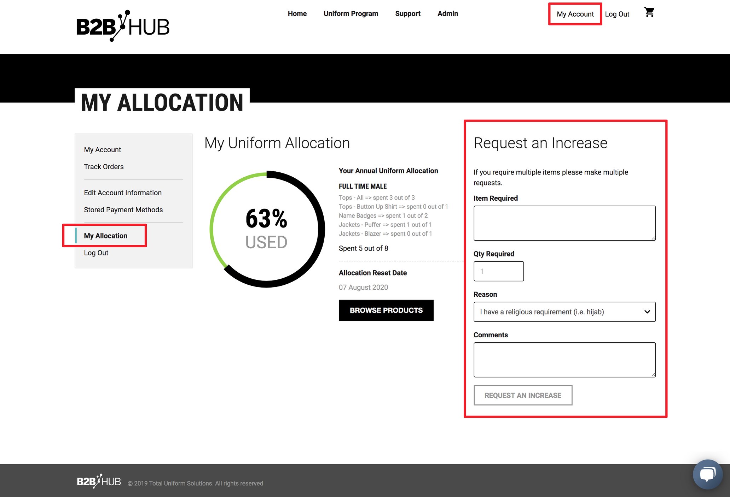Log Out from the header
The image size is (730, 497).
tap(617, 14)
